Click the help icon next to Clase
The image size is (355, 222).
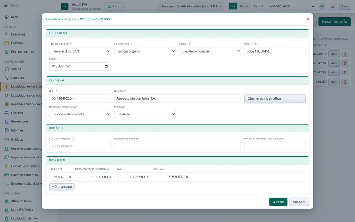(x=189, y=44)
